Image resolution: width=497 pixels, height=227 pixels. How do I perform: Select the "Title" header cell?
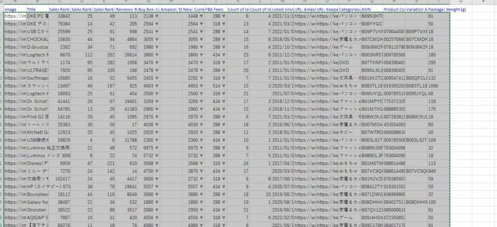(x=37, y=10)
